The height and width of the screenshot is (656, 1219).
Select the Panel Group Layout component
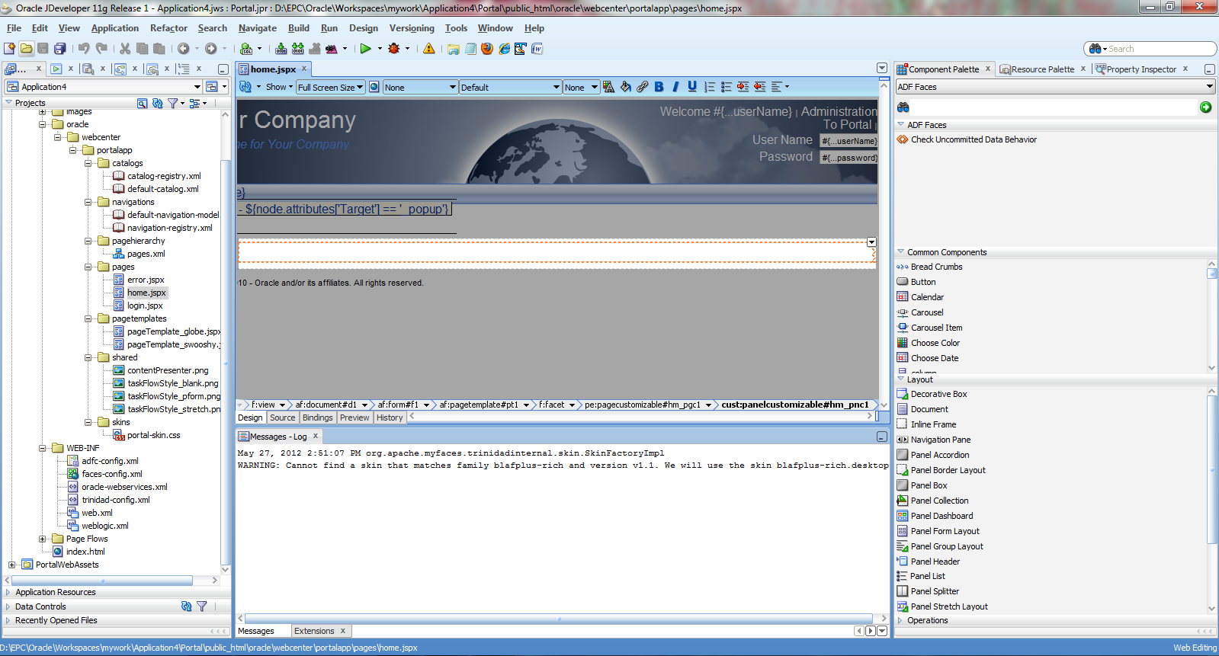pyautogui.click(x=946, y=546)
